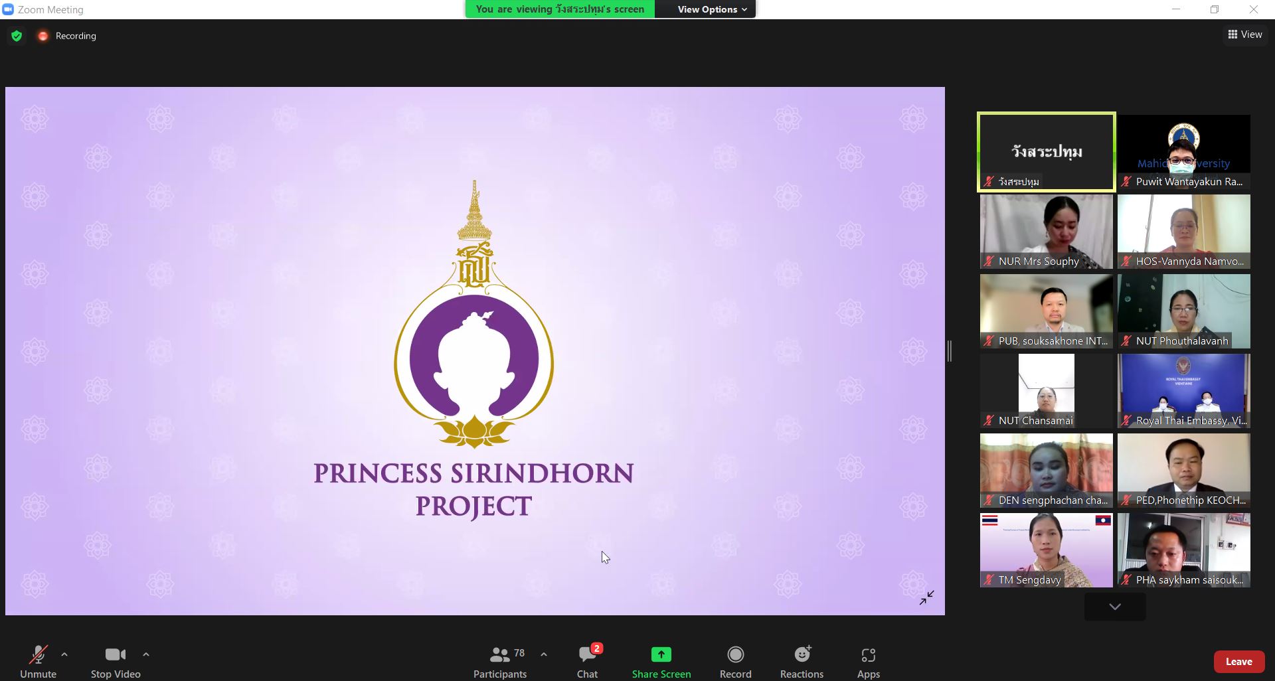Stop Video camera button
The width and height of the screenshot is (1275, 681).
pyautogui.click(x=116, y=661)
